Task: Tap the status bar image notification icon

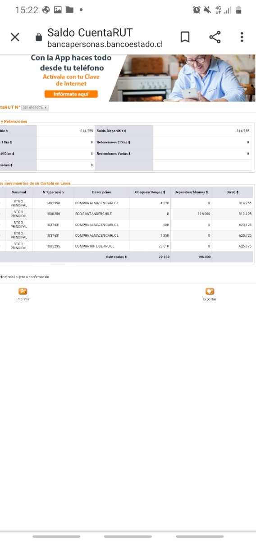Action: point(58,10)
